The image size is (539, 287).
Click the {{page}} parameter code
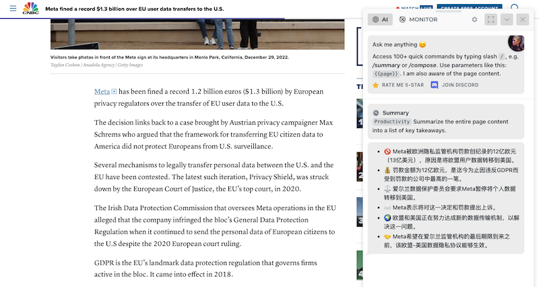pos(386,73)
